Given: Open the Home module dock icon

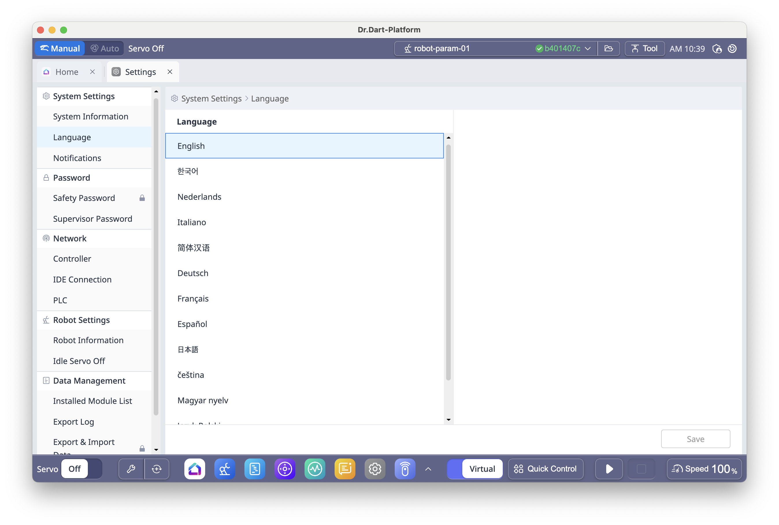Looking at the screenshot, I should (x=194, y=468).
